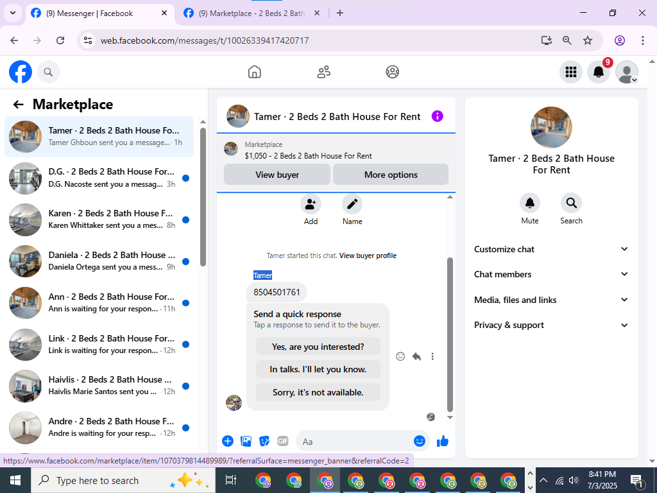657x493 pixels.
Task: Open the notifications bell with 9 badge
Action: (599, 72)
